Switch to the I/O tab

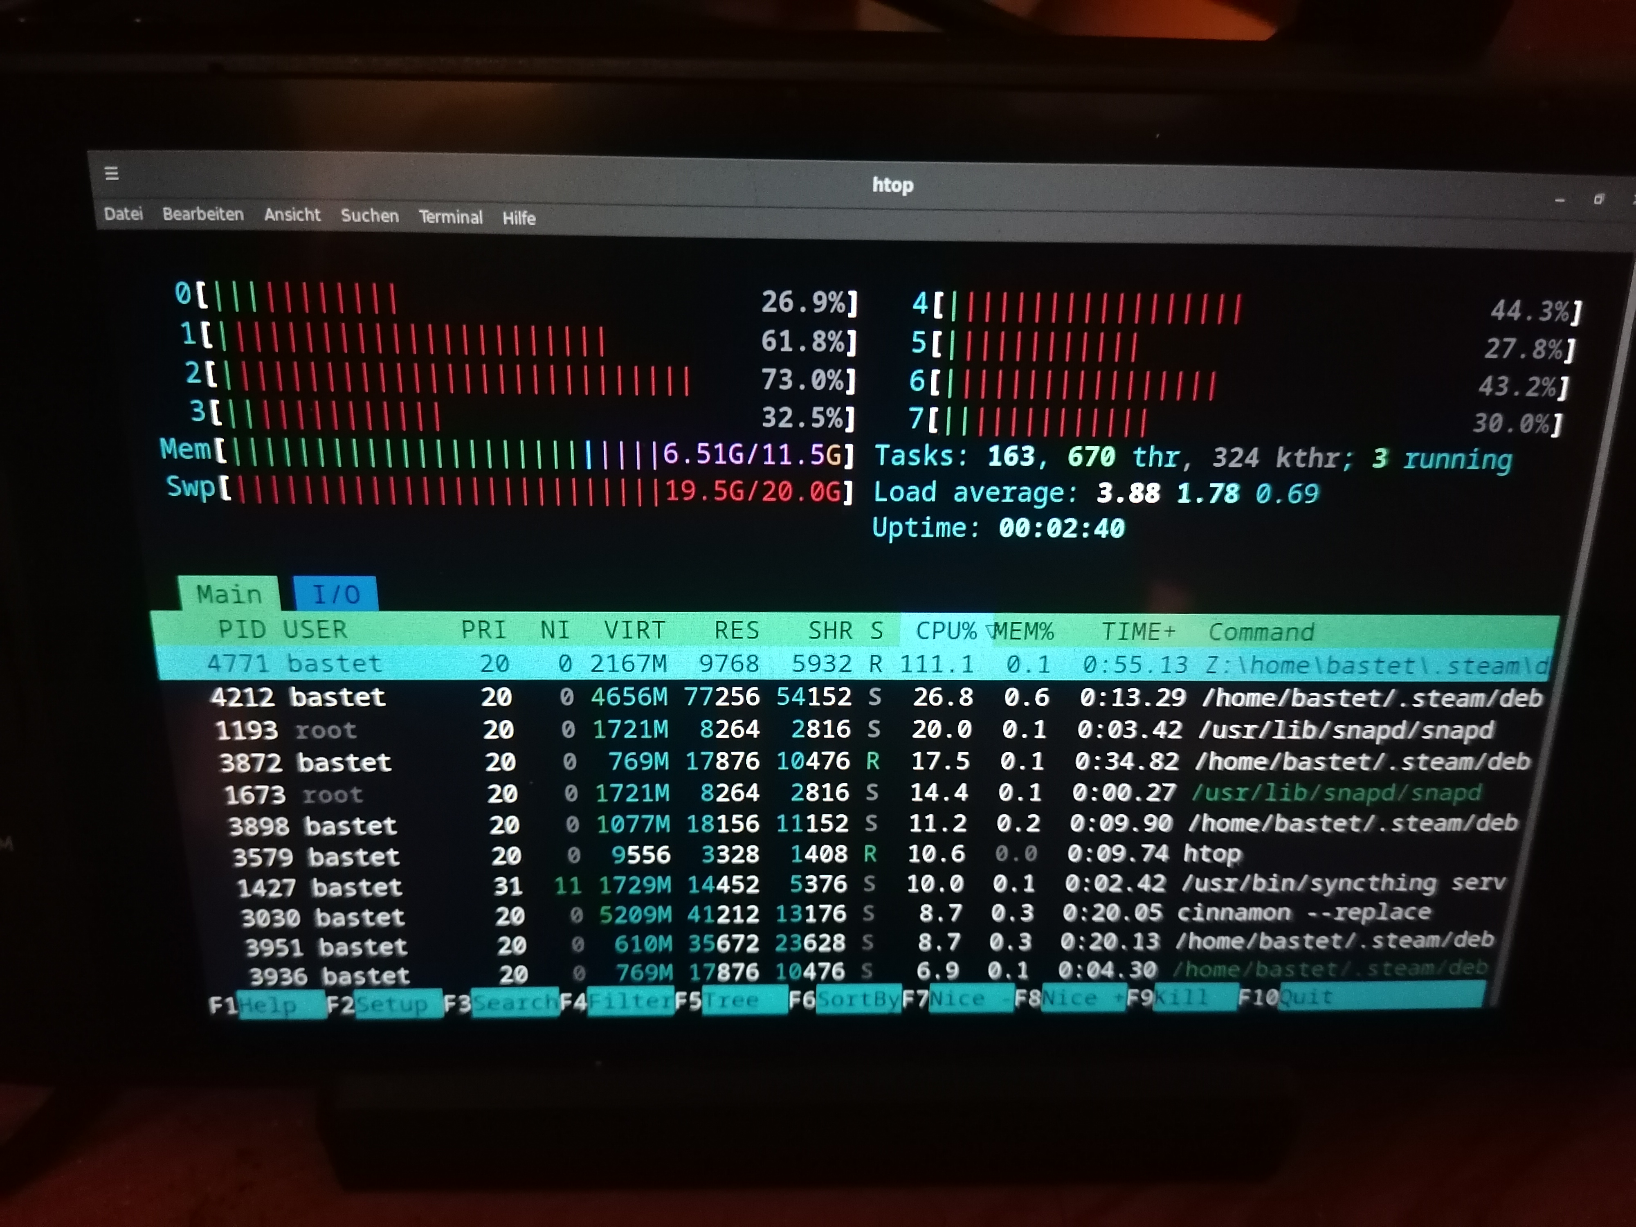coord(336,594)
